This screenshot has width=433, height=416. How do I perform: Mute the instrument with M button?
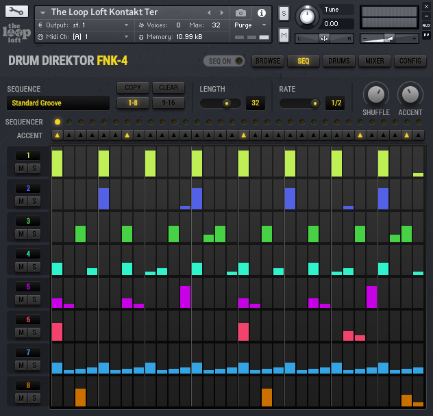(x=284, y=35)
